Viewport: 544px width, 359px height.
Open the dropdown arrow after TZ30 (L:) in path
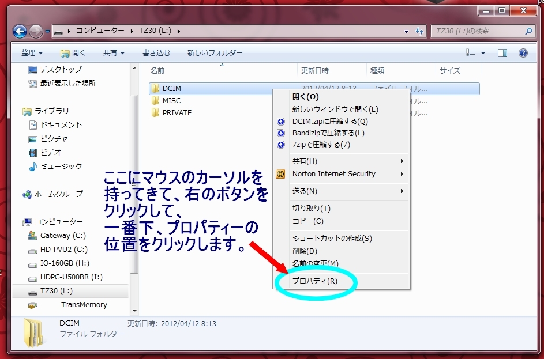click(179, 31)
